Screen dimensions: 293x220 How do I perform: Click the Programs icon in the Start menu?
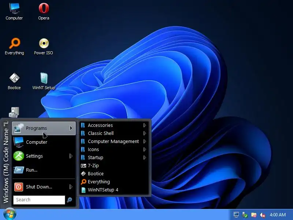coord(19,128)
